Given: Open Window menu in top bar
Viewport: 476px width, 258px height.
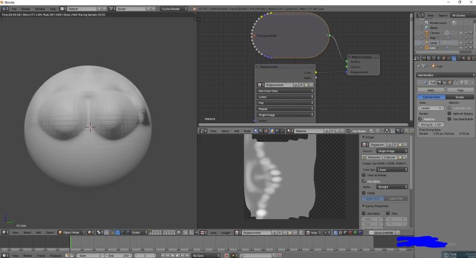Looking at the screenshot, I should (x=40, y=9).
